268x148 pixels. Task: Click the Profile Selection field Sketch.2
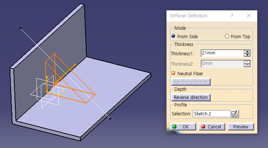pos(212,114)
